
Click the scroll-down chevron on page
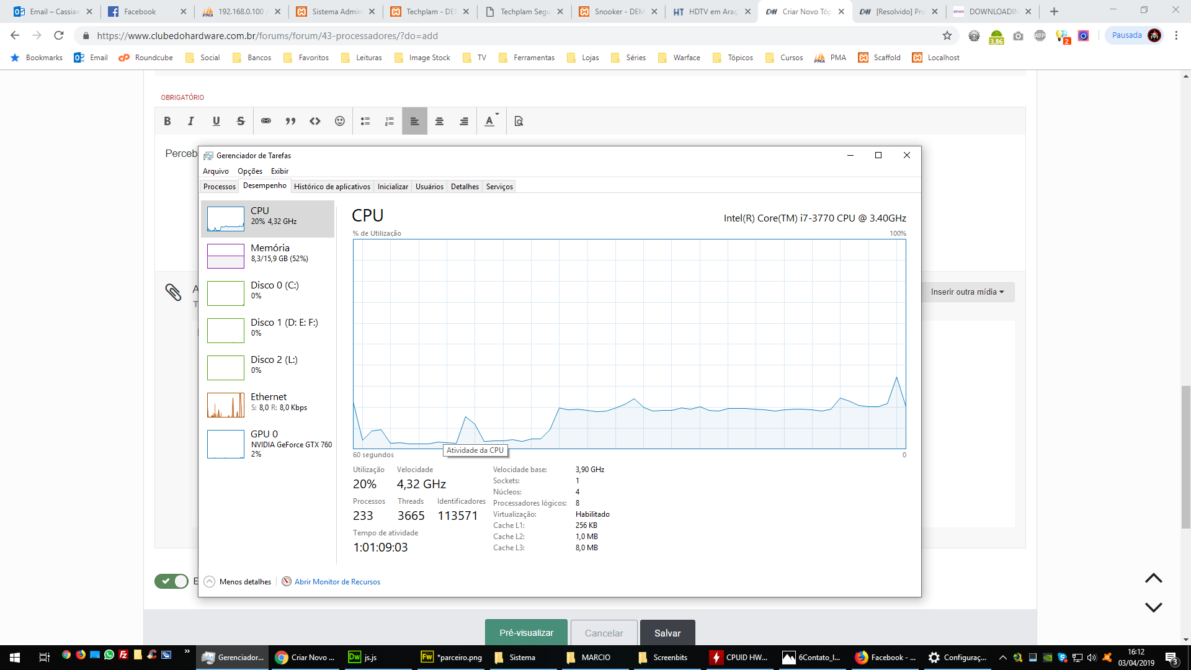pos(1153,607)
